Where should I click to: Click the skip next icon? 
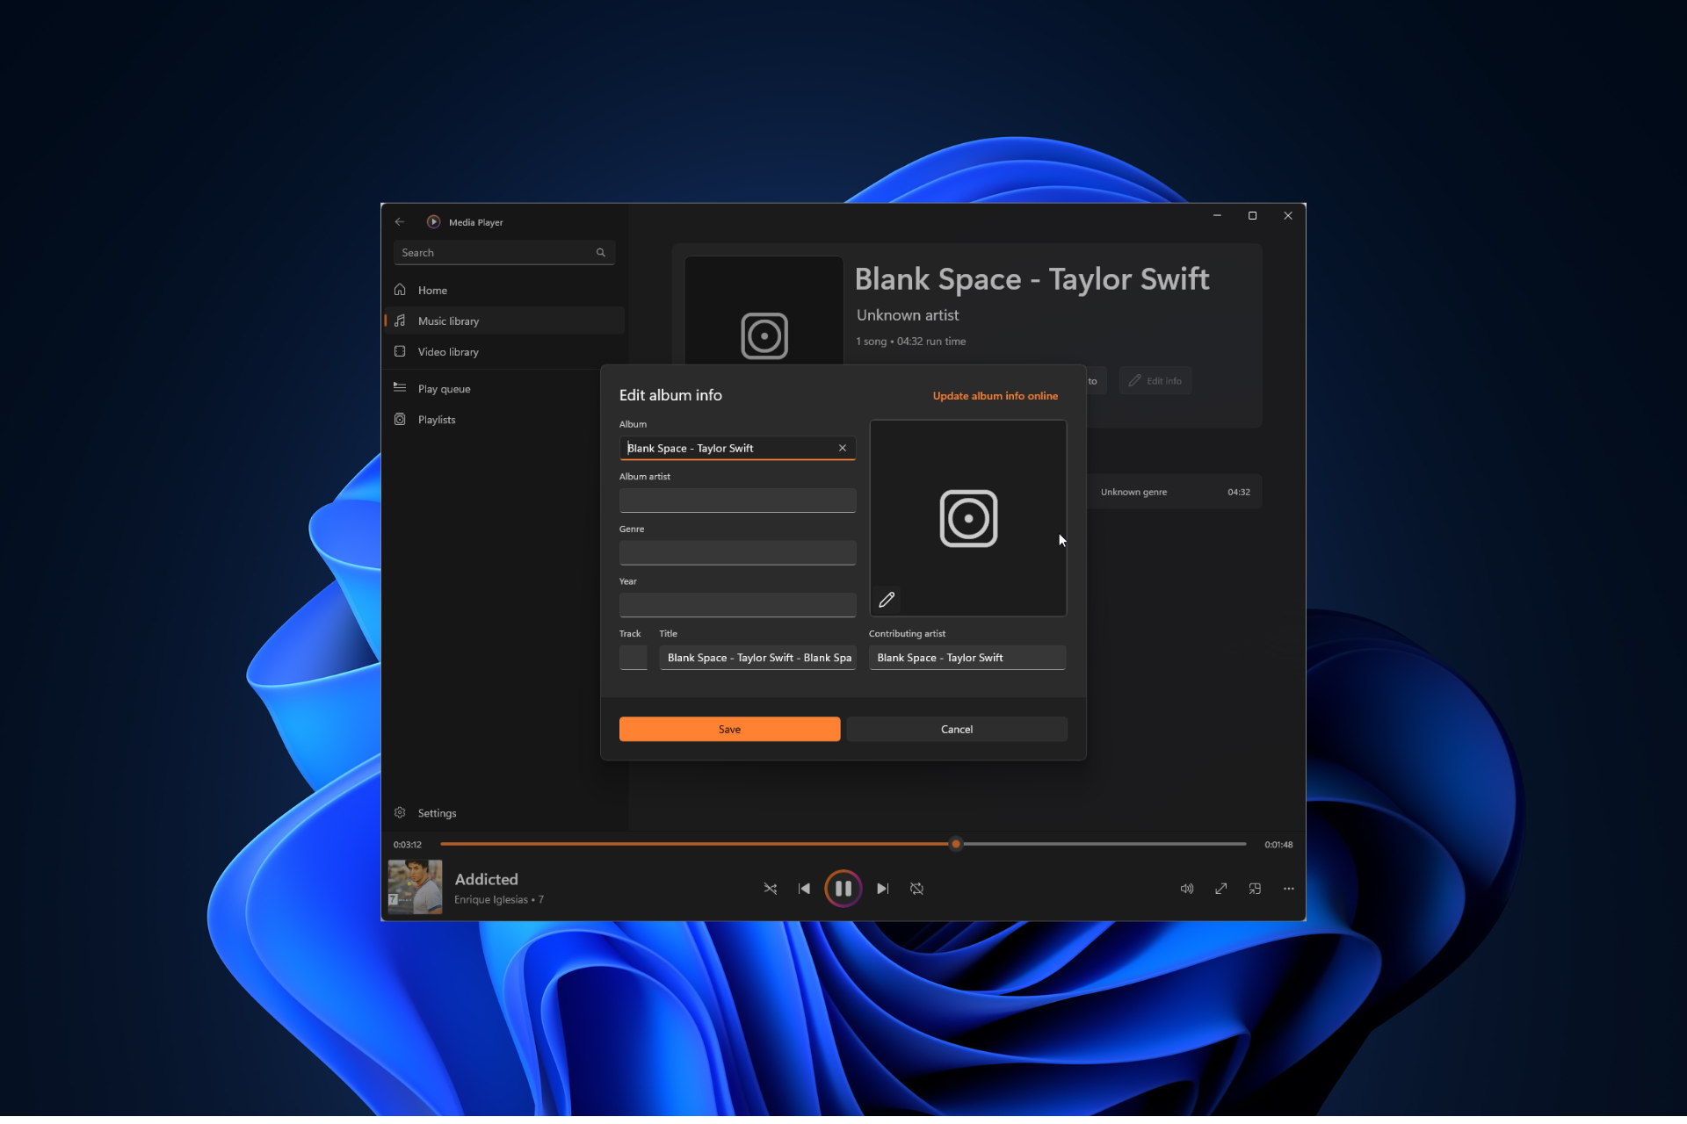[x=882, y=888]
